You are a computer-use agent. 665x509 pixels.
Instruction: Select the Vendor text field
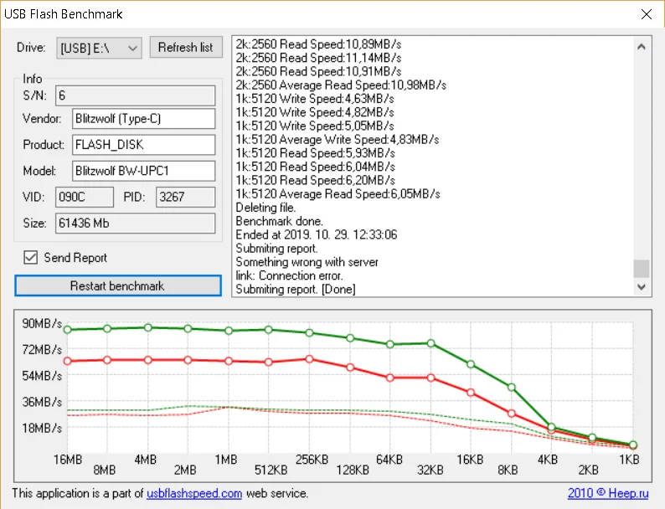(x=143, y=119)
